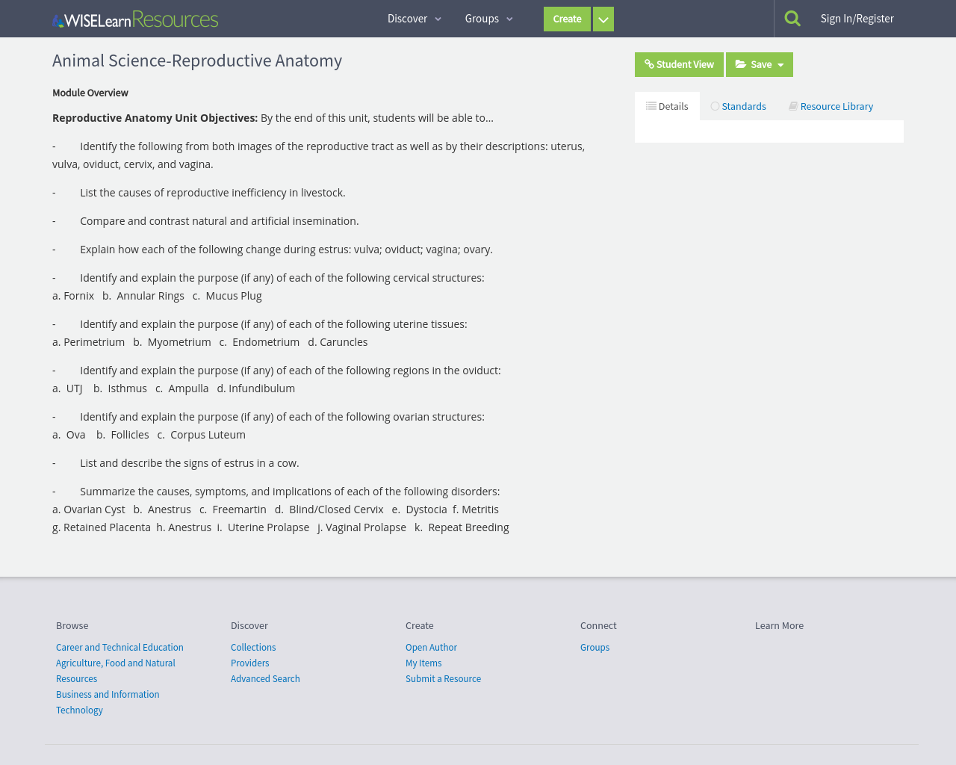The width and height of the screenshot is (956, 765).
Task: Open Student View
Action: pyautogui.click(x=679, y=64)
